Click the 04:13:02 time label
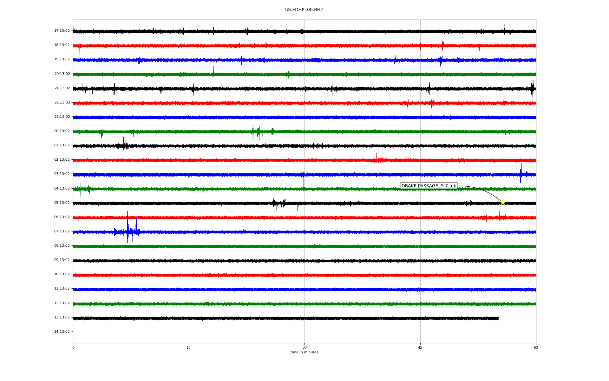The width and height of the screenshot is (609, 381). tap(62, 189)
